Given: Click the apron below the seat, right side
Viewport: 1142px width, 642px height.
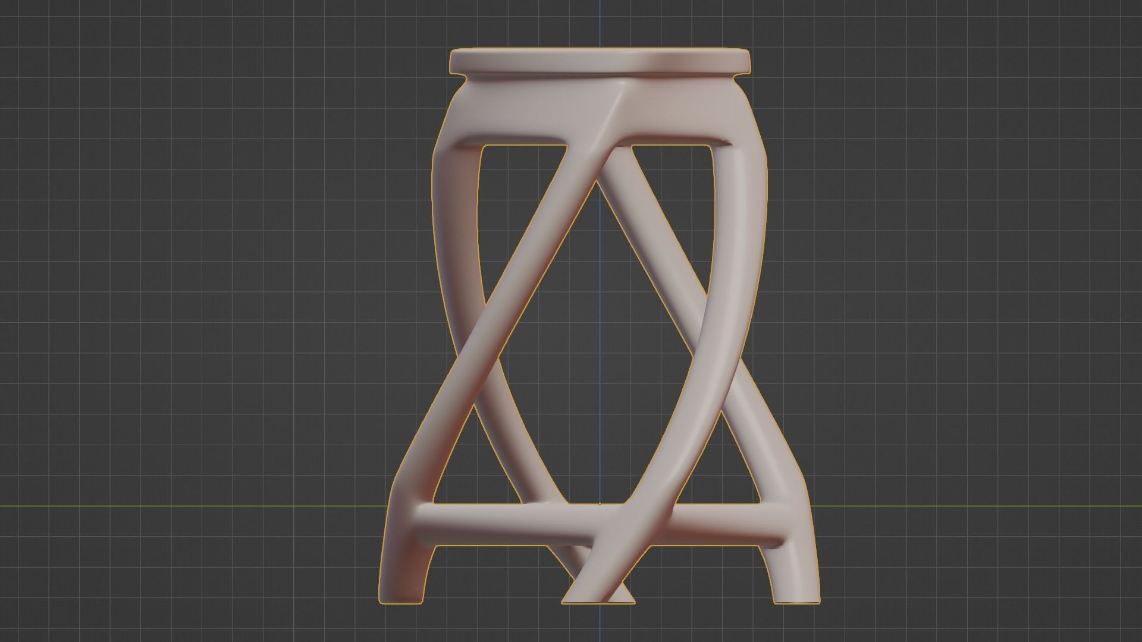Looking at the screenshot, I should [684, 110].
